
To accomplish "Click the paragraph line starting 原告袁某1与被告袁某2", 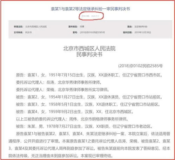I will (x=93, y=134).
